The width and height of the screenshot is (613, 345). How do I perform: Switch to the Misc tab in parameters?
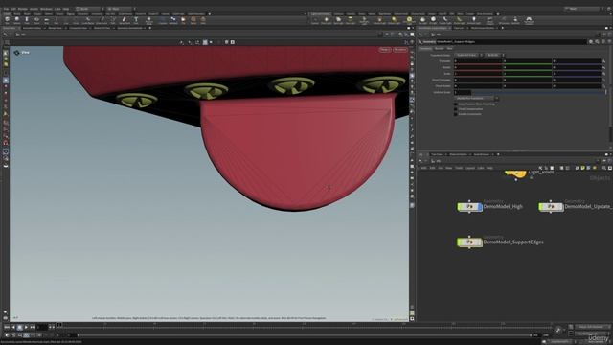449,49
